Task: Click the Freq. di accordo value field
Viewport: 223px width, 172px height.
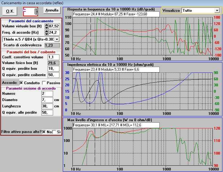Action: click(54, 32)
